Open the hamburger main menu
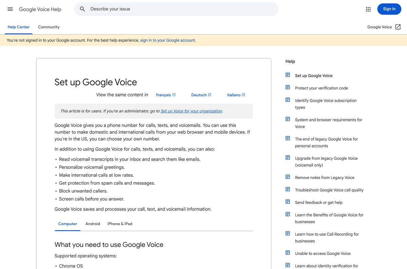 point(10,9)
